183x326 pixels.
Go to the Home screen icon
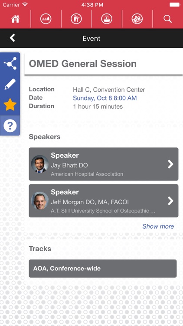15,19
